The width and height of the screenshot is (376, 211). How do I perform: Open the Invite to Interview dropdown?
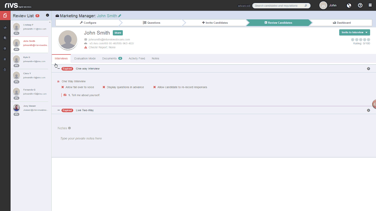(355, 32)
